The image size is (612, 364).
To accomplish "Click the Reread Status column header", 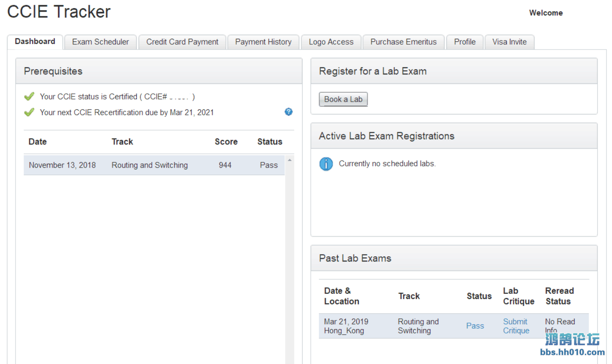I will [559, 296].
